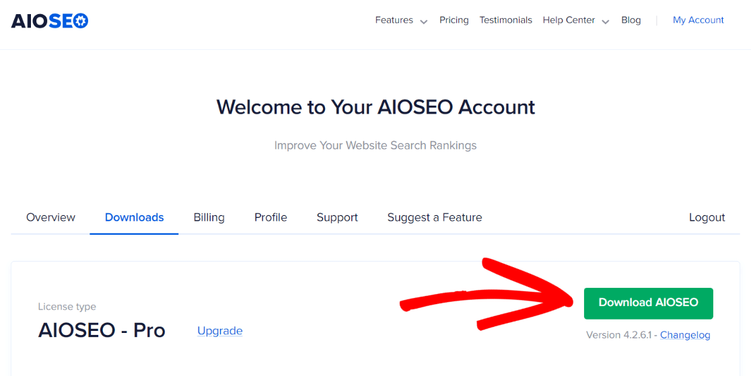Log out of the account
This screenshot has height=376, width=751.
click(707, 217)
